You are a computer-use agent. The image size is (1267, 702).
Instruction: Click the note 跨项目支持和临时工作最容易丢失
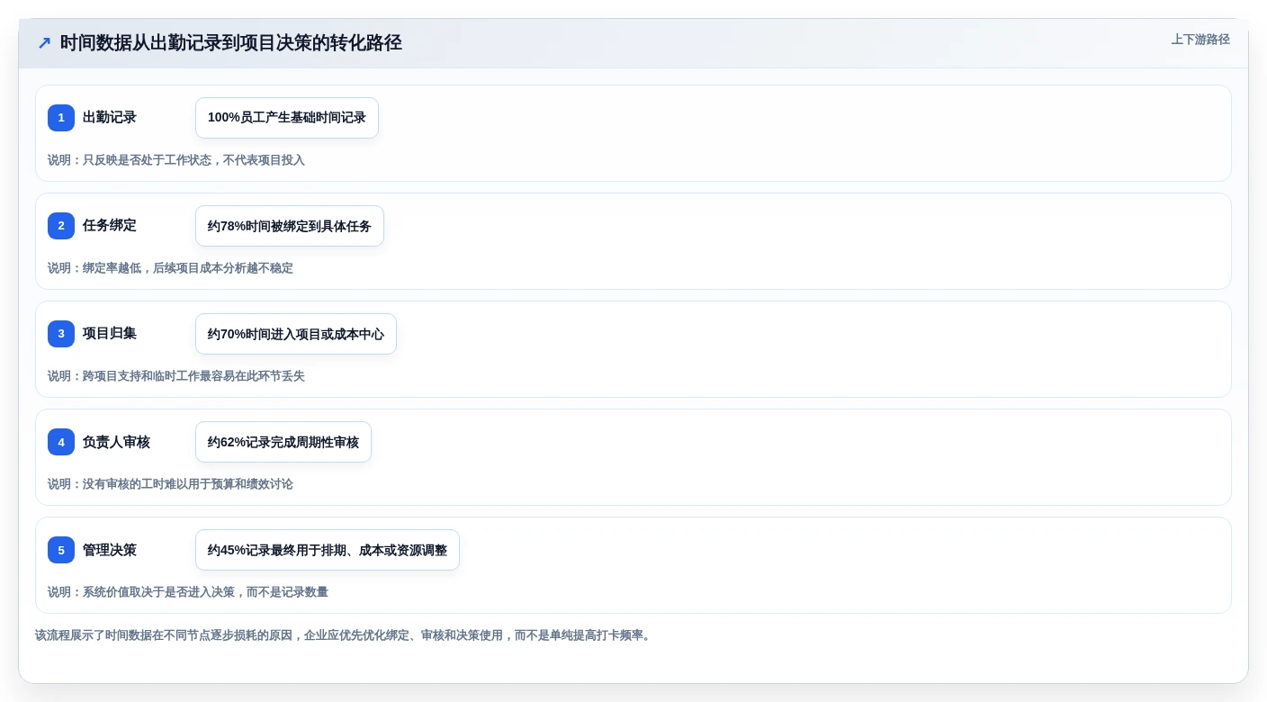click(176, 376)
